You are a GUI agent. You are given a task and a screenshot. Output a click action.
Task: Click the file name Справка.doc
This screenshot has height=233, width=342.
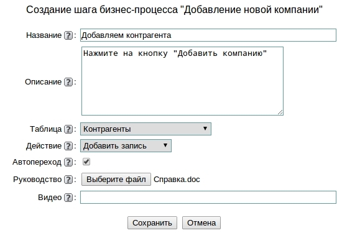[177, 180]
